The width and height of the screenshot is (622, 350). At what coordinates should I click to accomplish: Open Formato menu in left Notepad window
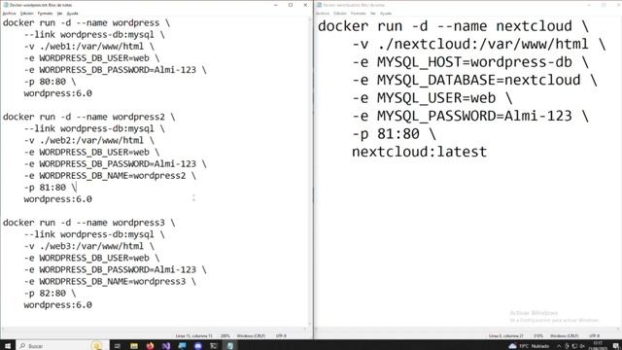pyautogui.click(x=45, y=13)
